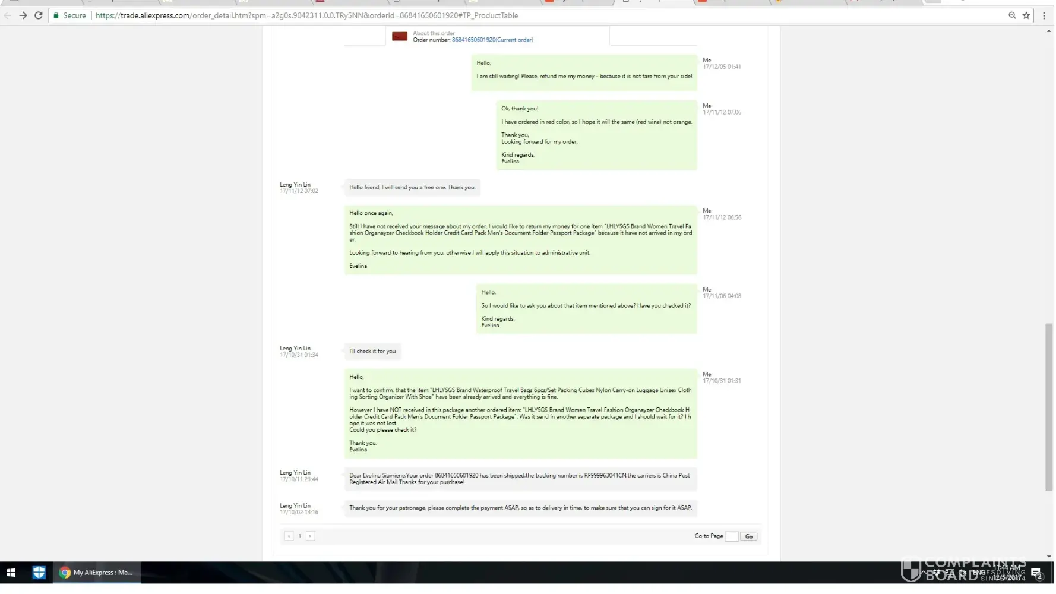This screenshot has height=594, width=1056.
Task: Open Chrome's three-dot menu
Action: (x=1044, y=15)
